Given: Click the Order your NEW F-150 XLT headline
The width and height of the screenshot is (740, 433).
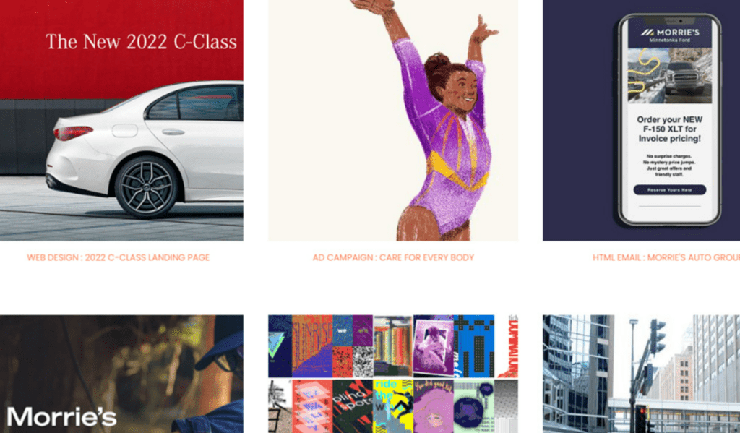Looking at the screenshot, I should point(669,129).
